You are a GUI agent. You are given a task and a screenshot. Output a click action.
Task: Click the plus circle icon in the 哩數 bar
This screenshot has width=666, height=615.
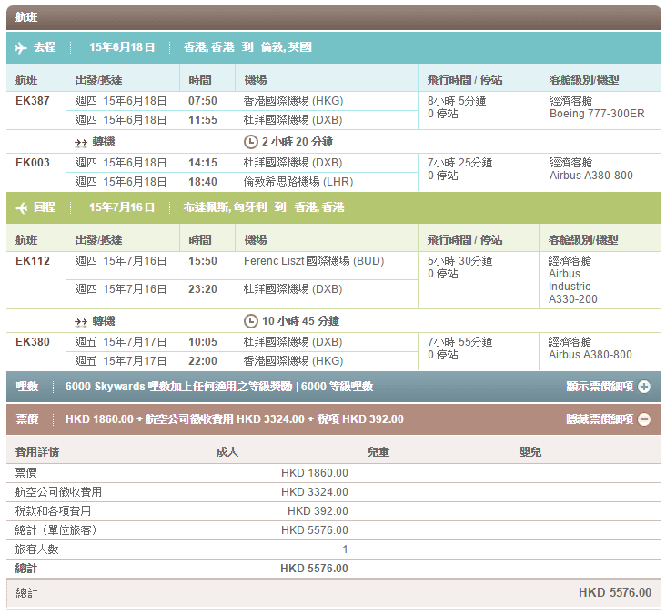point(644,387)
